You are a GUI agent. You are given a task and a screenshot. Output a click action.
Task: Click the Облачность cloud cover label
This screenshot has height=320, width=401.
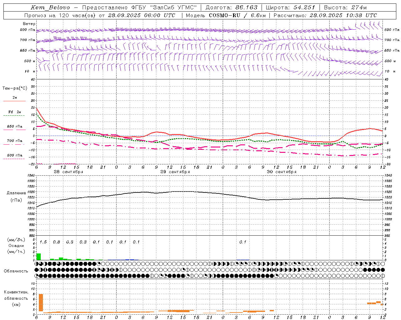pyautogui.click(x=16, y=271)
